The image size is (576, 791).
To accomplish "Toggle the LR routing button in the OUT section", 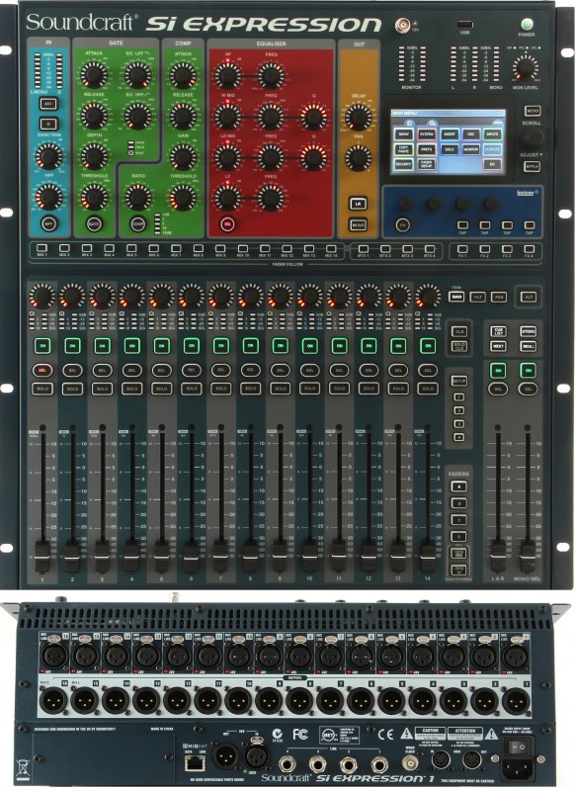I will coord(358,204).
